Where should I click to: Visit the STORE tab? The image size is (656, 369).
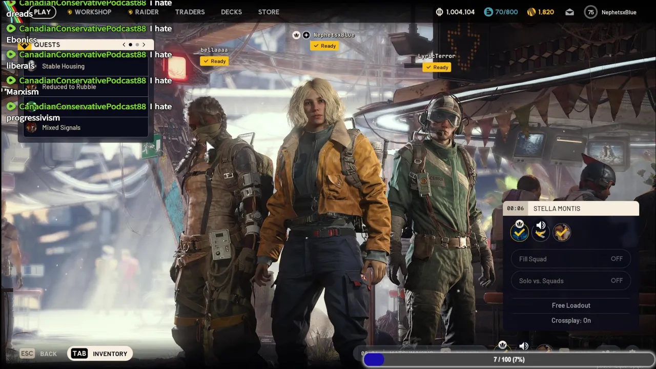tap(269, 12)
